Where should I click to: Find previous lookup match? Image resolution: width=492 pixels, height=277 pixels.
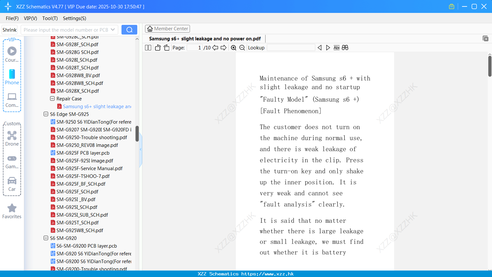319,48
